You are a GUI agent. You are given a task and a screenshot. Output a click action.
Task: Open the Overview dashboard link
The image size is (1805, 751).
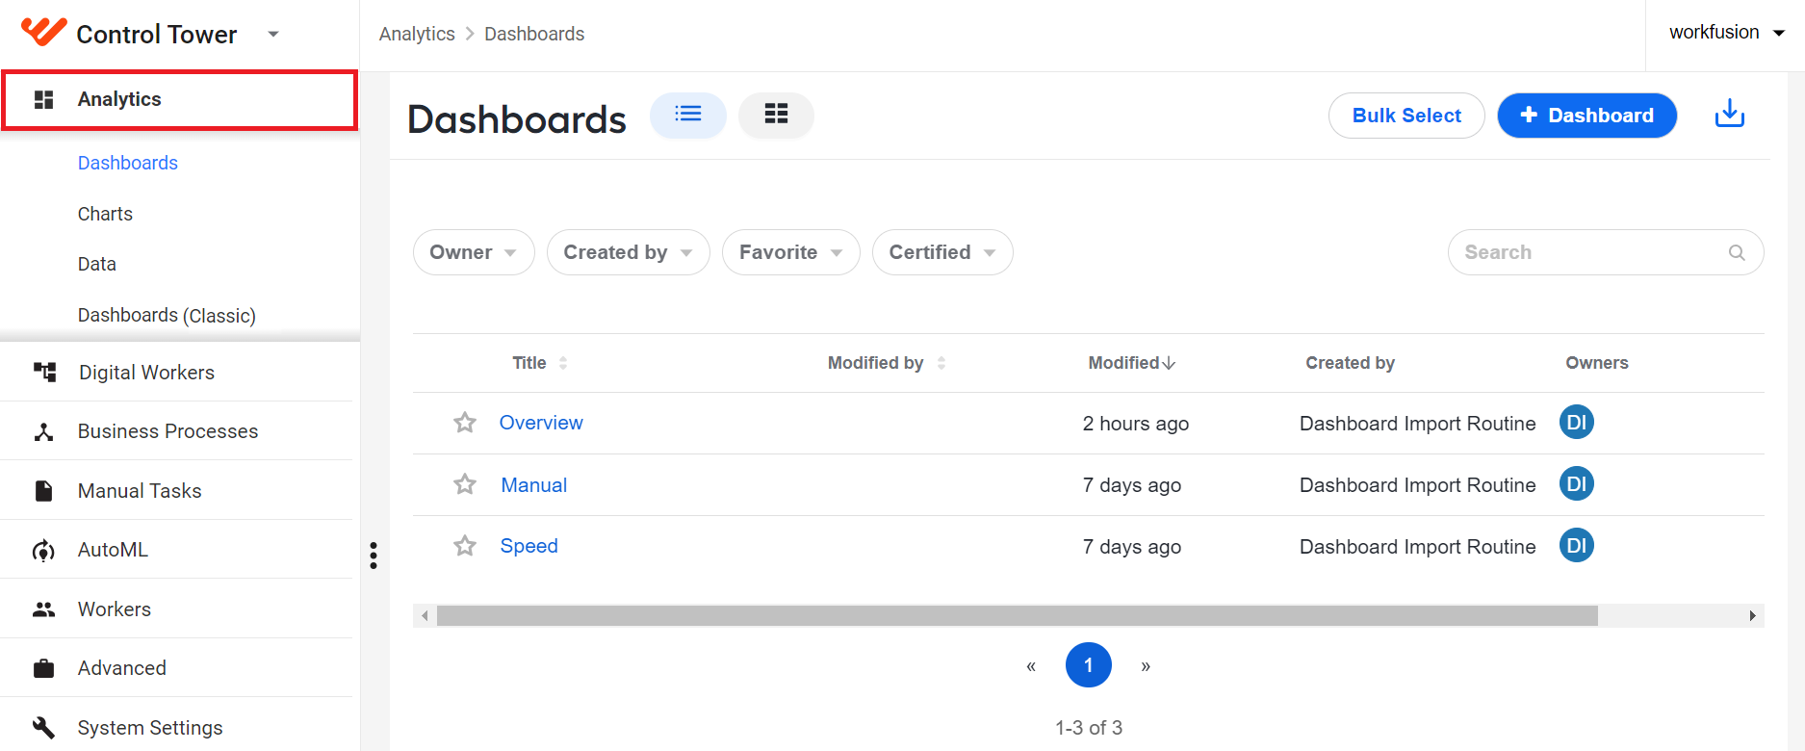541,423
